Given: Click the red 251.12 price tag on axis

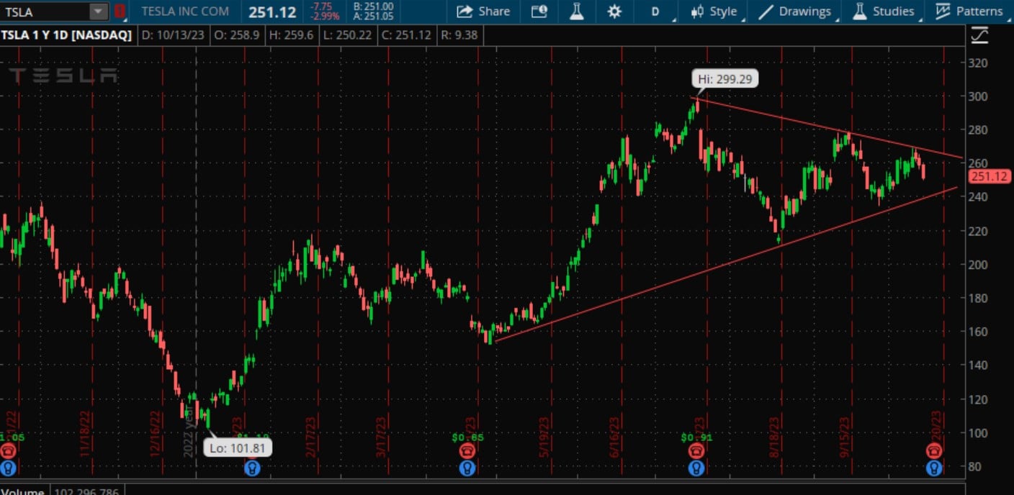Looking at the screenshot, I should pyautogui.click(x=990, y=177).
